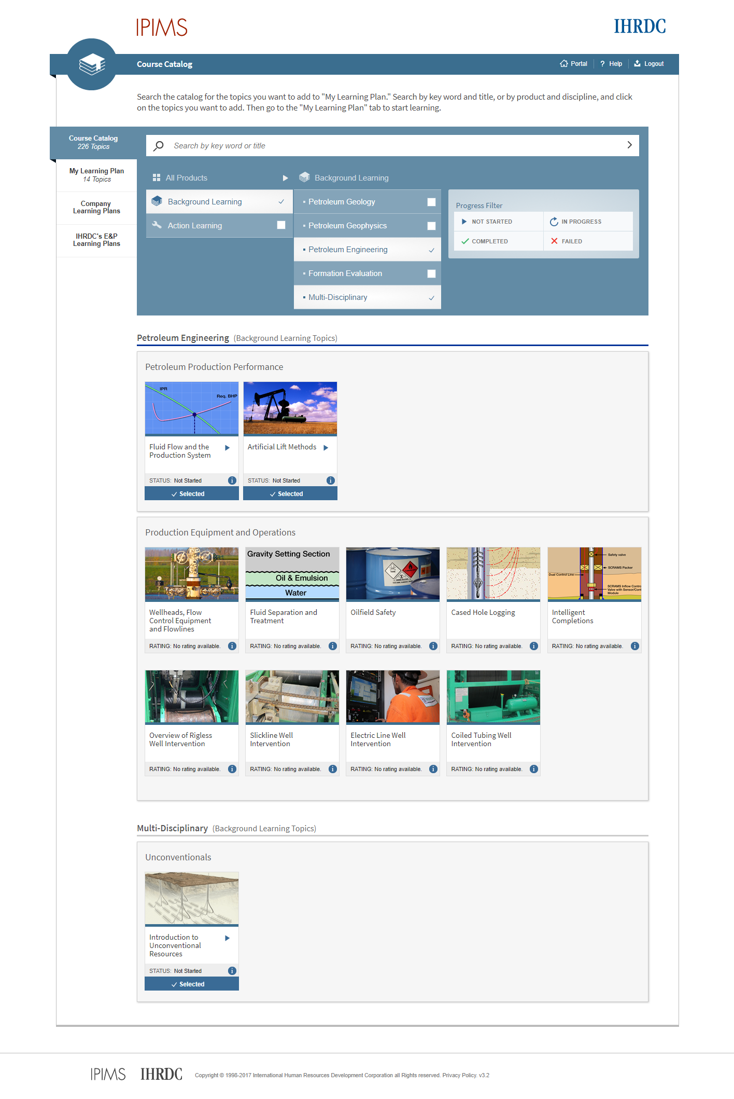The width and height of the screenshot is (734, 1099).
Task: Check the Formation Evaluation checkbox
Action: [431, 274]
